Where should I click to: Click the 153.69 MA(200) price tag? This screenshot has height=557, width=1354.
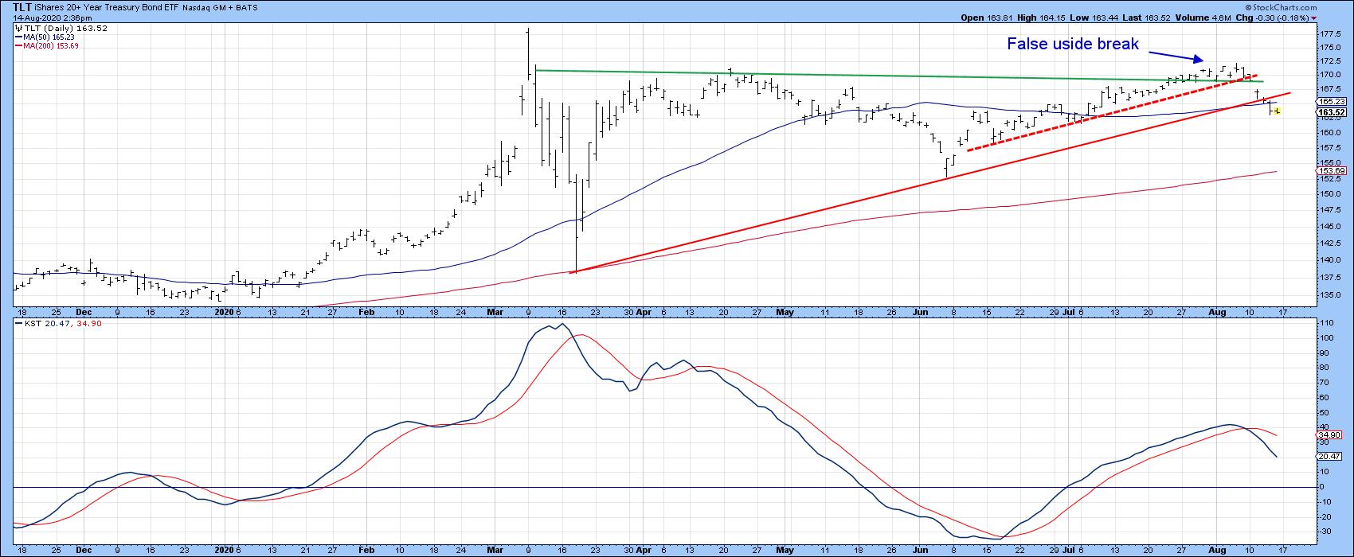(x=1330, y=171)
